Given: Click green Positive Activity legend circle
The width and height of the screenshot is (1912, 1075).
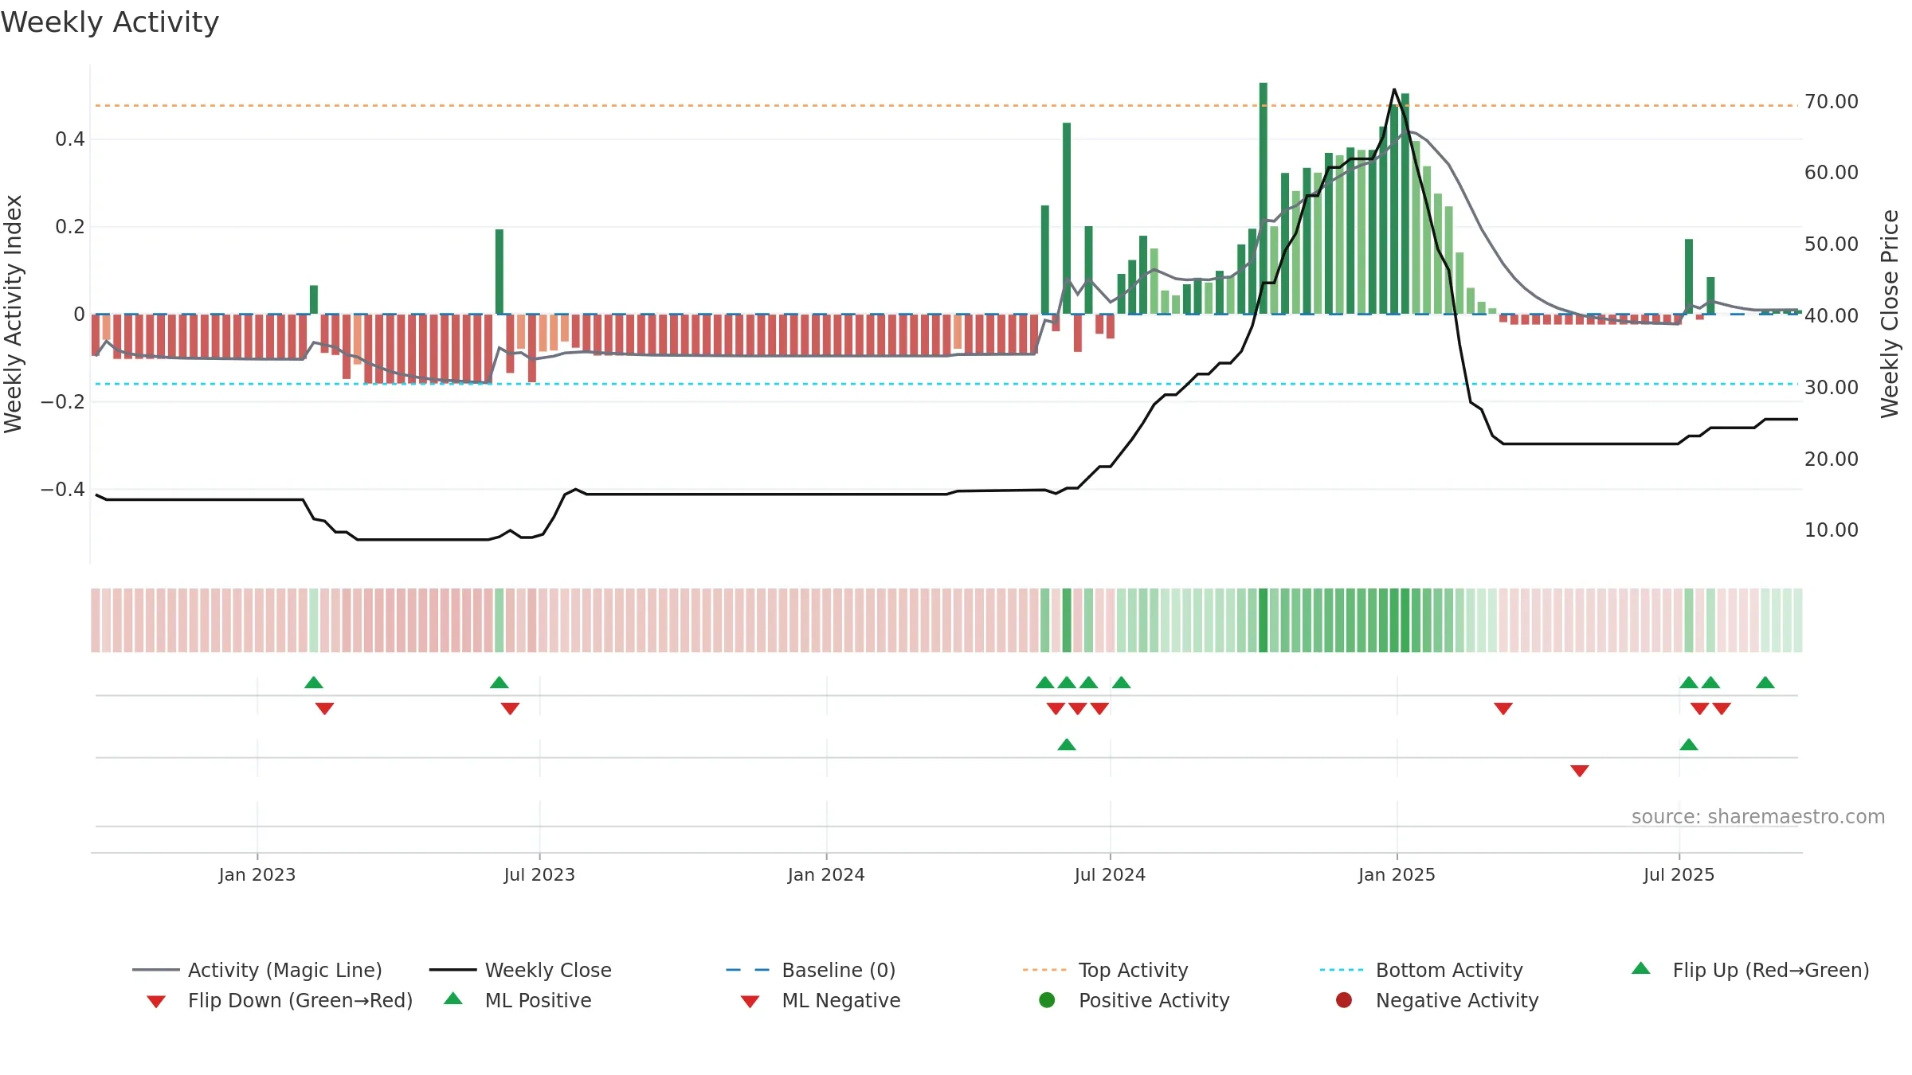Looking at the screenshot, I should pos(1047,1000).
